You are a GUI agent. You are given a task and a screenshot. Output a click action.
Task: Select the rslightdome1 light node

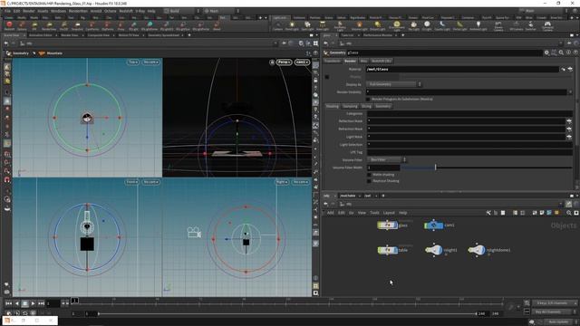pos(478,250)
